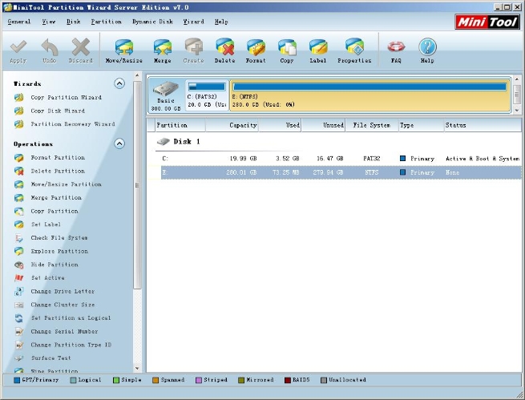Click the Apply checkmark toolbar icon
Viewport: 525px width, 400px height.
click(x=18, y=46)
